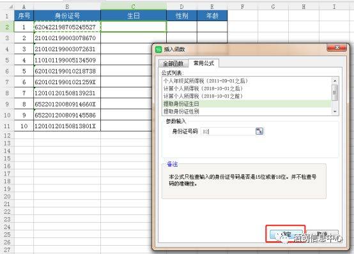Click scroll down arrow of formula list
The image size is (354, 254).
point(335,112)
